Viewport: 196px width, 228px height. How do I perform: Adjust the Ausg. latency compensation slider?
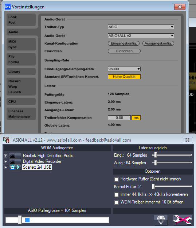tap(156, 162)
